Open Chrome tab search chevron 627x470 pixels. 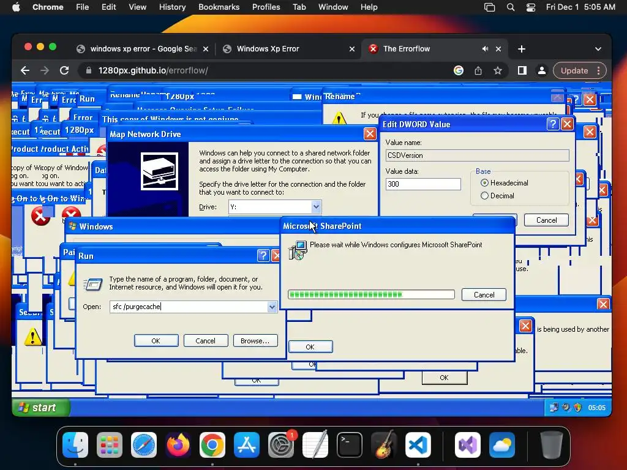point(598,49)
